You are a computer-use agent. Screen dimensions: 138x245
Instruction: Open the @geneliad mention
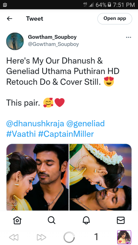click(85, 124)
